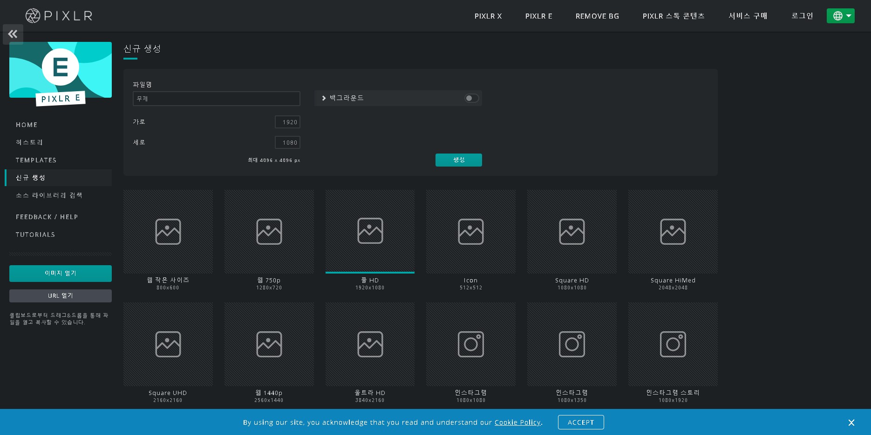
Task: Dismiss the cookie banner with the X
Action: (x=851, y=422)
